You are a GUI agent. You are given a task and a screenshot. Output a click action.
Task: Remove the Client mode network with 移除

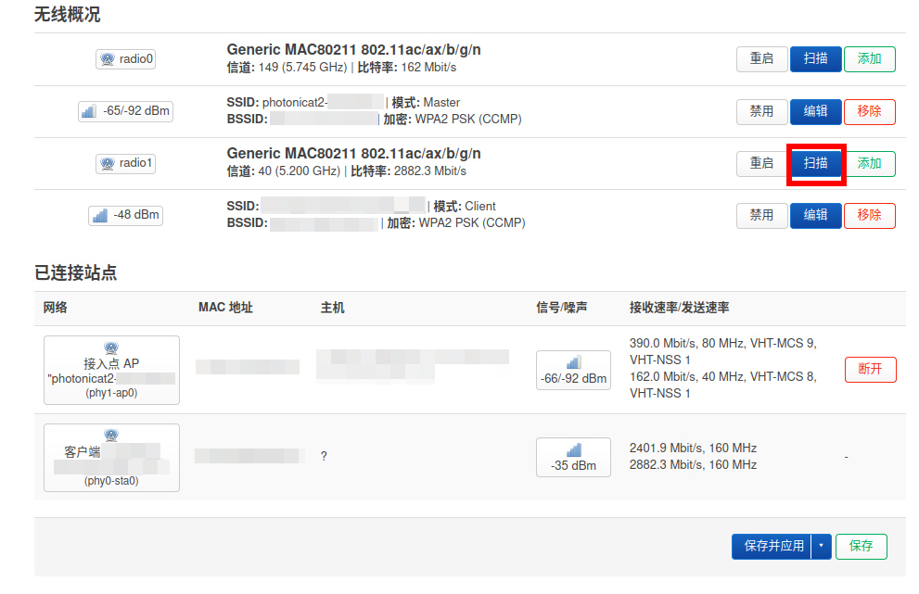pos(869,215)
